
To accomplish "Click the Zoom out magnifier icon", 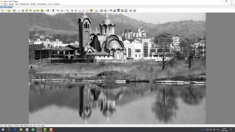I will tap(68, 11).
